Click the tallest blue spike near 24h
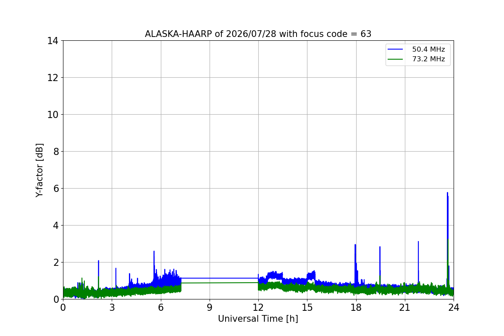This screenshot has height=336, width=504. [447, 194]
